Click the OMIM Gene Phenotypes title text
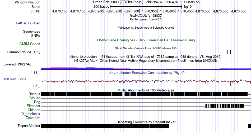Viewport: 251px width, 132px height. coord(146,40)
